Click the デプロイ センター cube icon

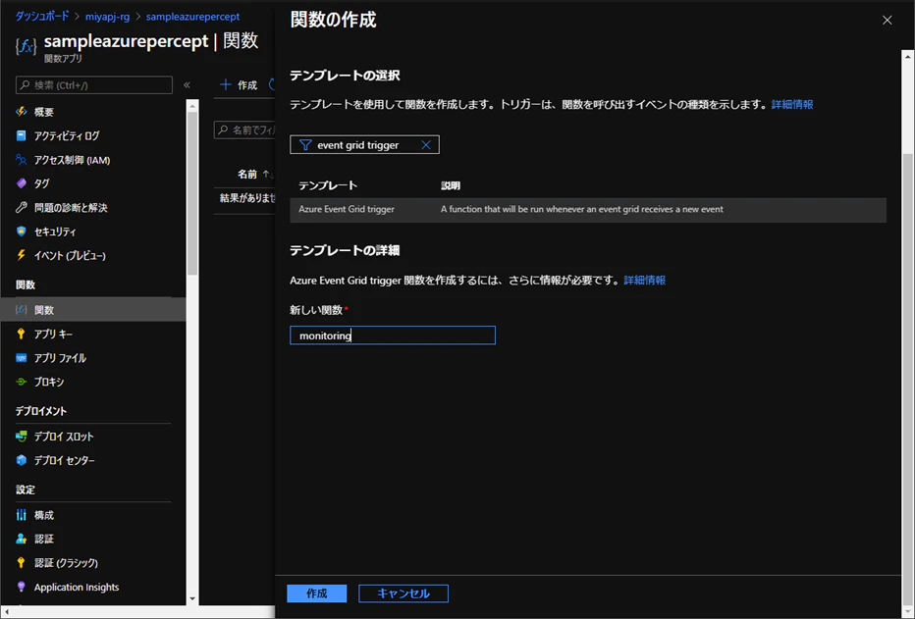(21, 460)
